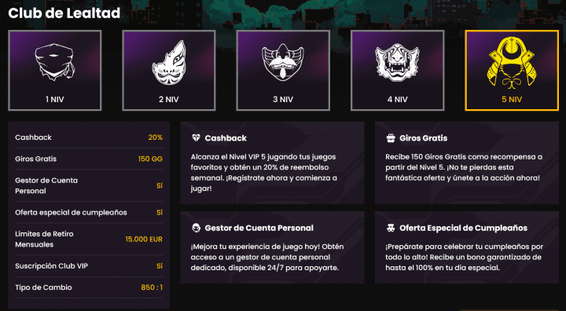Select the oni demon mask icon for level 4
Viewport: 566px width, 311px height.
397,62
